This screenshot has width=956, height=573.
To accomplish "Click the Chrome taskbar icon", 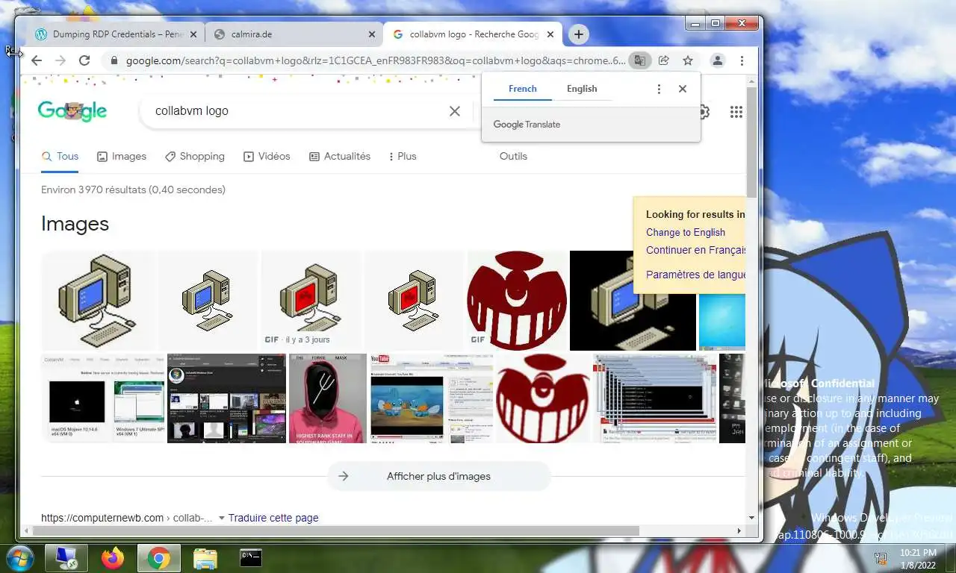I will (x=158, y=558).
